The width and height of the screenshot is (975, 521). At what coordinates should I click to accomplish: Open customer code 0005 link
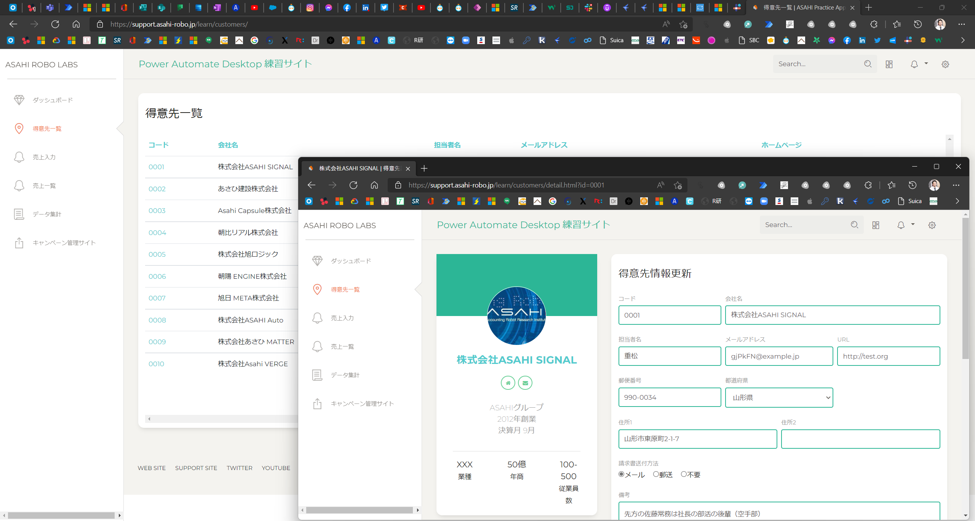(x=157, y=254)
